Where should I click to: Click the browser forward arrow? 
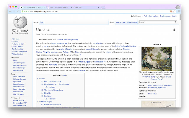click(x=14, y=12)
